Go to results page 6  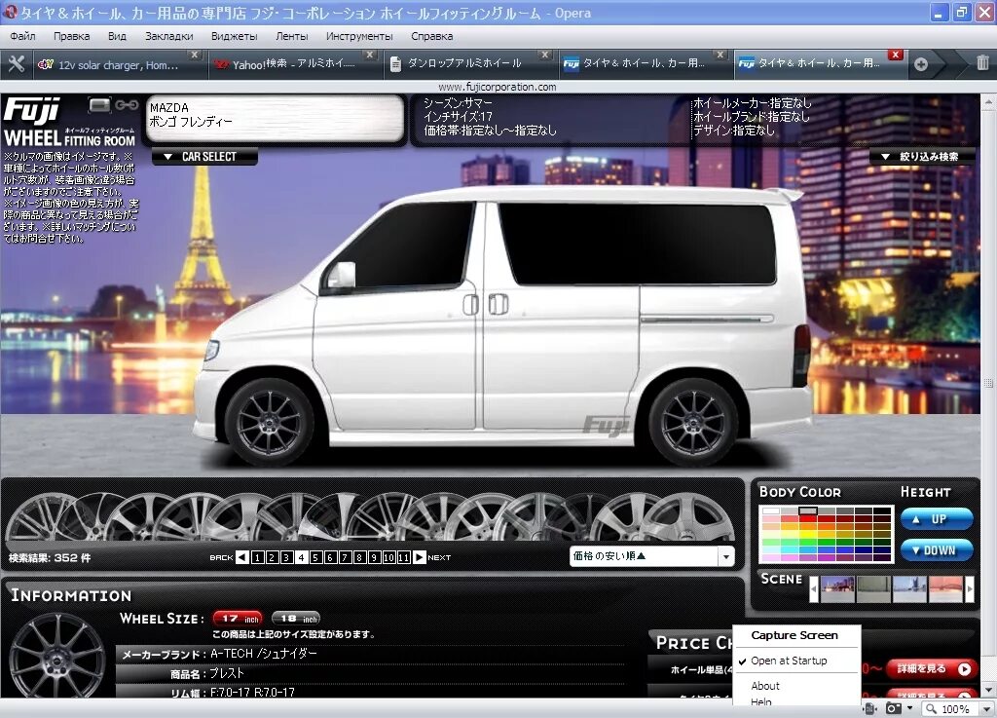pos(330,557)
